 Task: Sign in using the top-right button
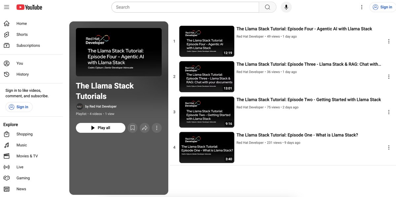coord(382,7)
